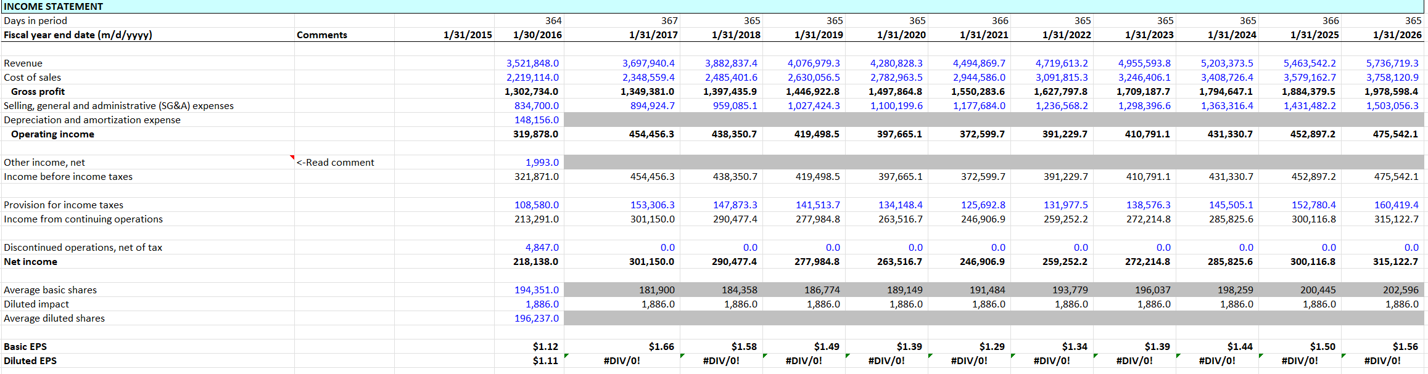This screenshot has width=1428, height=374.
Task: Select diluted shares value 196,237.0
Action: 537,318
